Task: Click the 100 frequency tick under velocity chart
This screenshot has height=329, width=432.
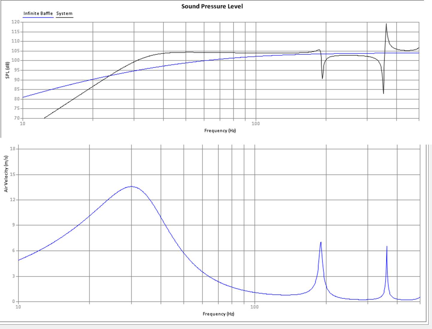Action: click(x=254, y=307)
